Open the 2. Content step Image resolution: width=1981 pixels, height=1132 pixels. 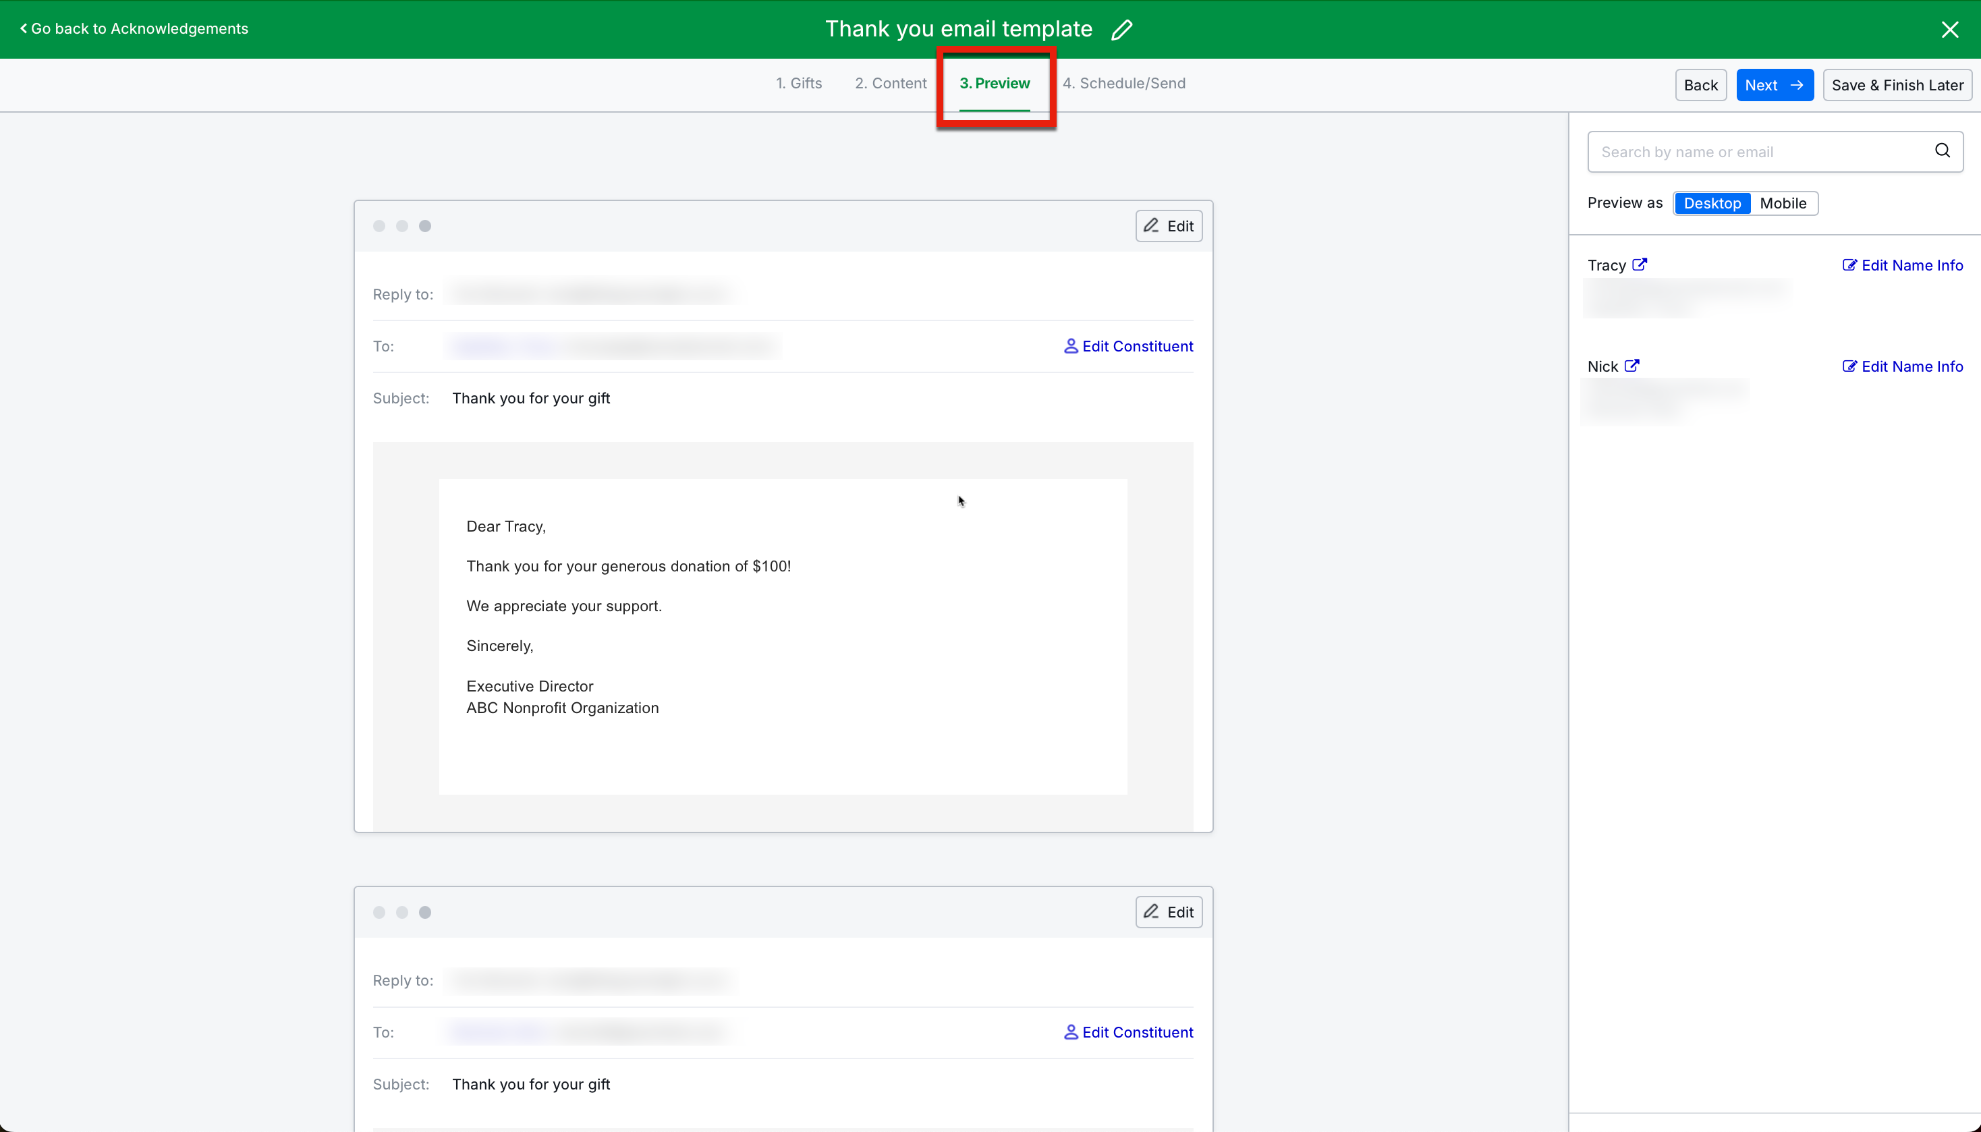[890, 83]
